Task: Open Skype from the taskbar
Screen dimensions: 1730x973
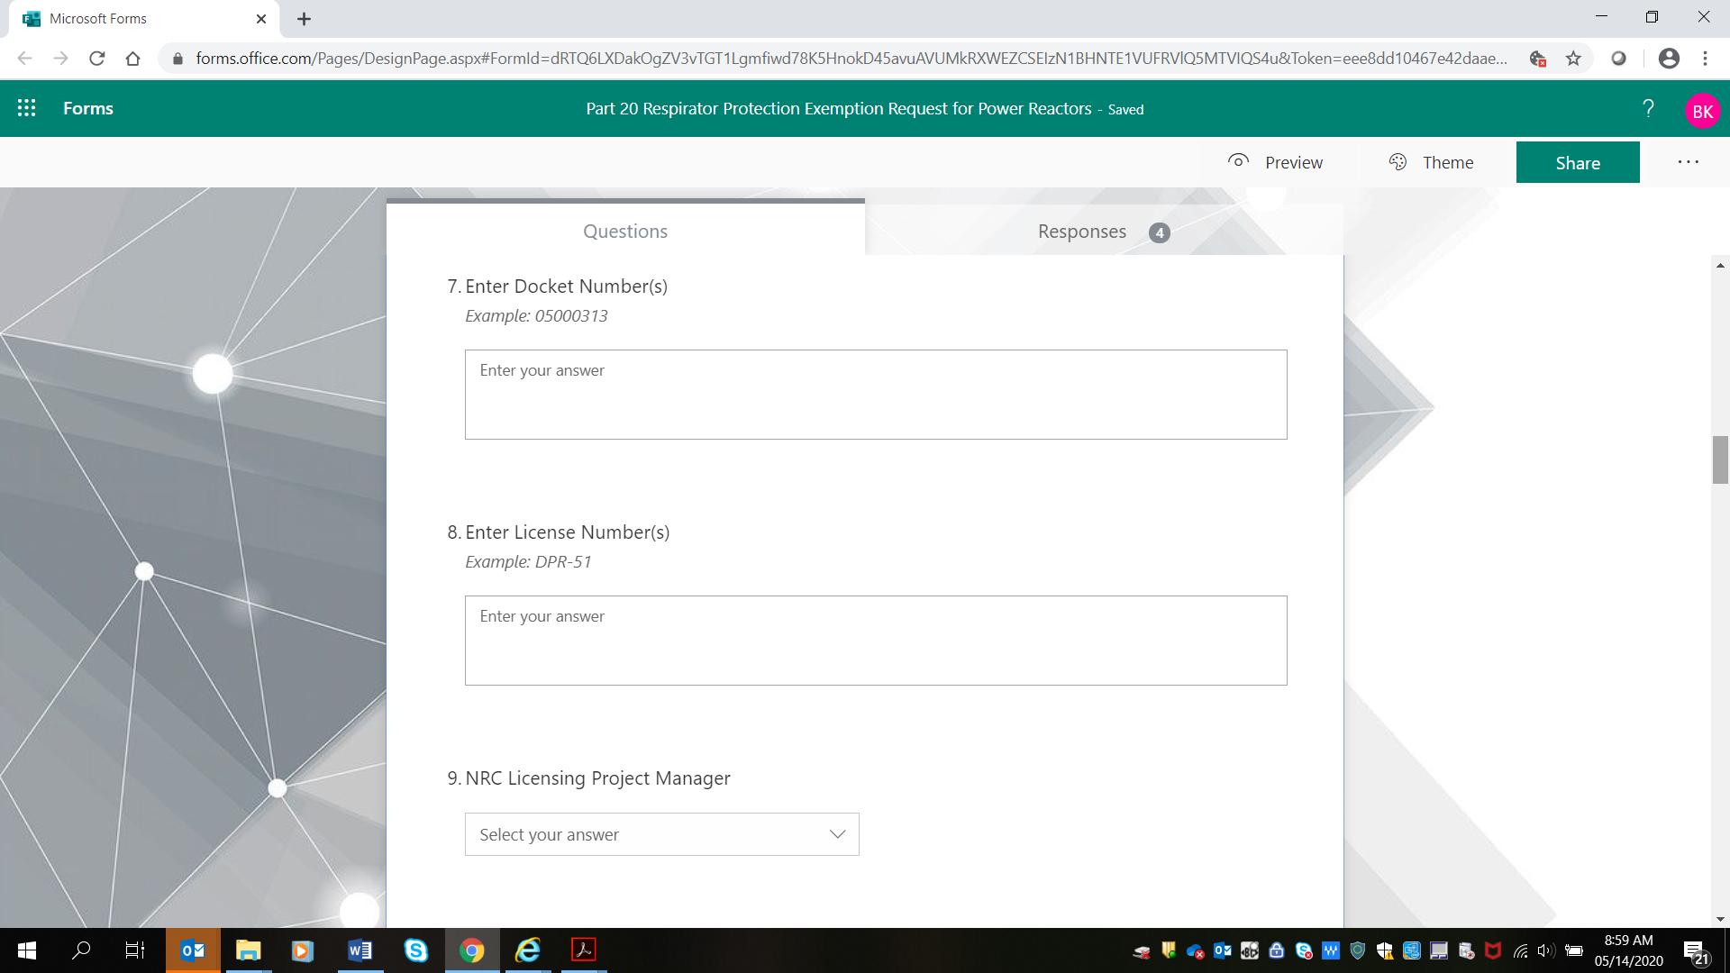Action: (x=415, y=950)
